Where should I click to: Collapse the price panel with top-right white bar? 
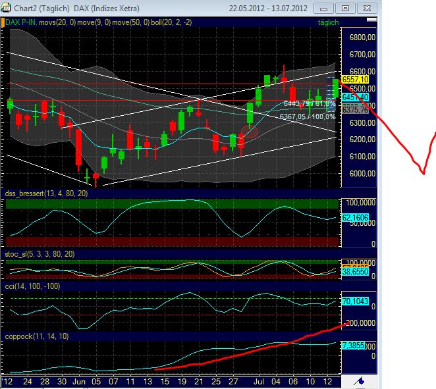(371, 20)
